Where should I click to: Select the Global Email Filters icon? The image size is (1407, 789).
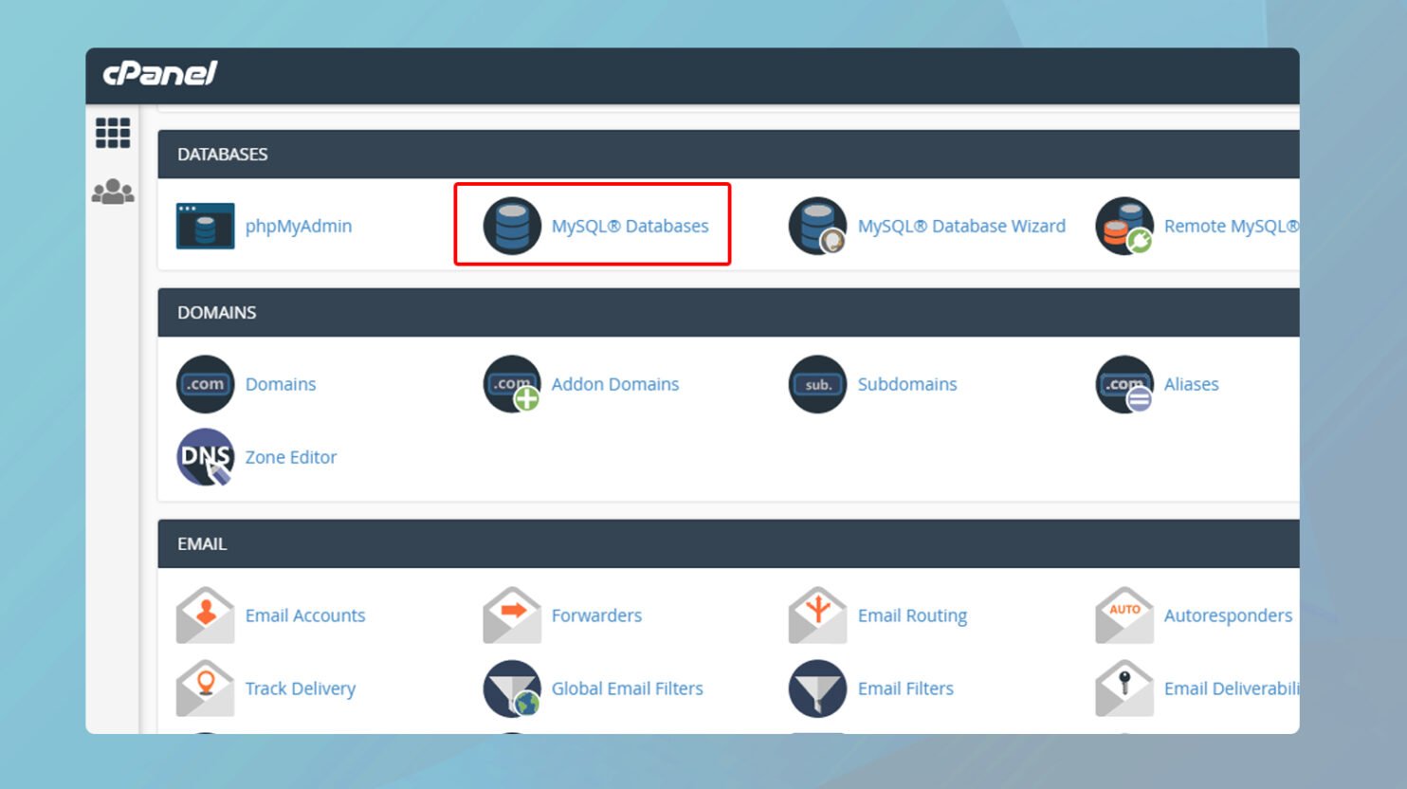click(x=512, y=688)
